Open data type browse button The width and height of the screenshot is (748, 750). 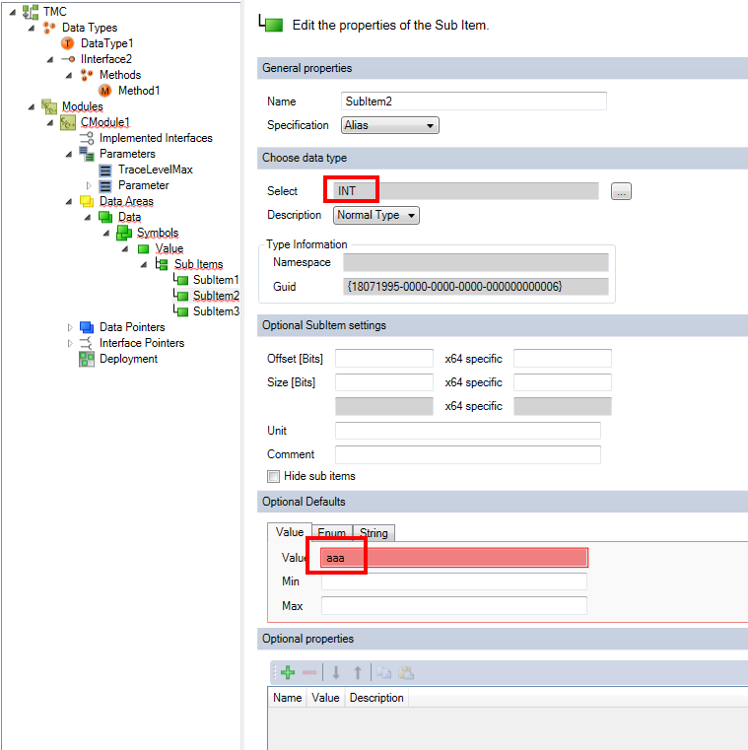point(621,191)
